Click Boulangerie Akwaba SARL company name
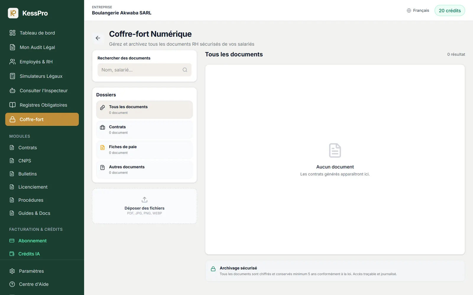 tap(122, 13)
